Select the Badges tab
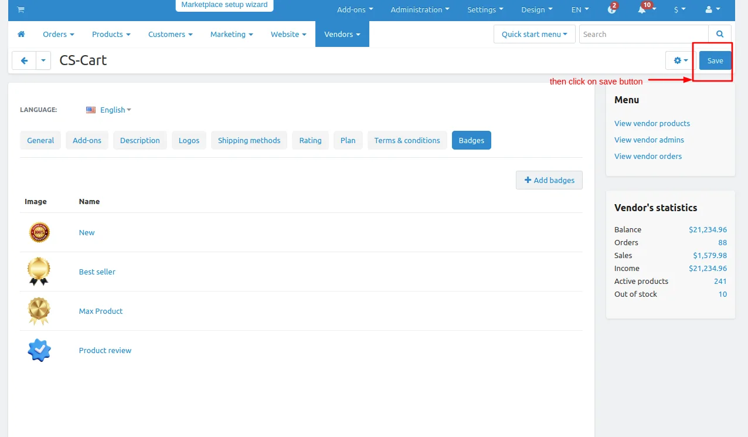Viewport: 748px width, 437px height. click(x=471, y=140)
